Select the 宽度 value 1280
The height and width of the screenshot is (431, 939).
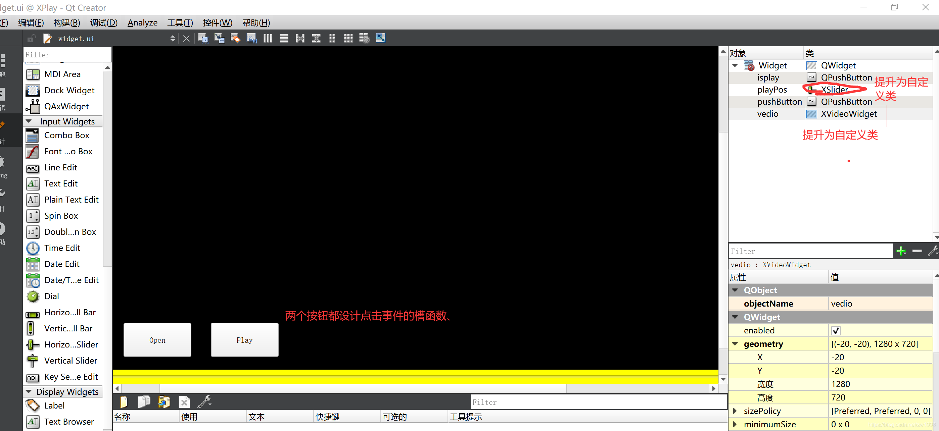880,384
